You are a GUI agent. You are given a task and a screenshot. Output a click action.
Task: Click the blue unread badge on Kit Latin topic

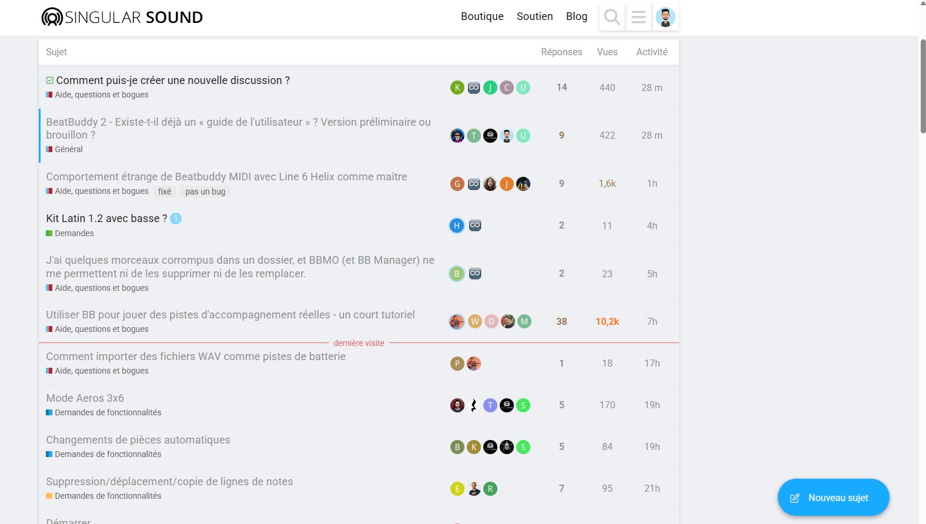(x=176, y=219)
